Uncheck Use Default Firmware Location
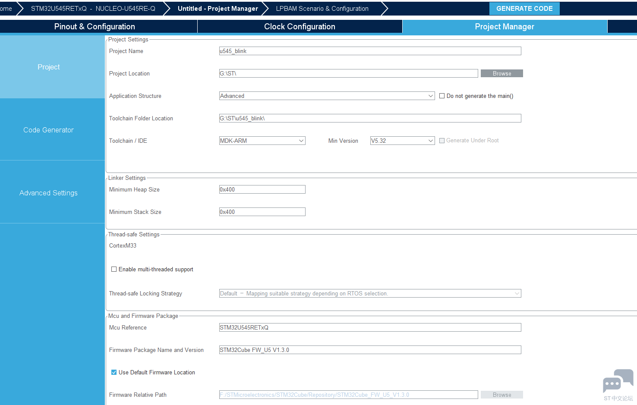The width and height of the screenshot is (637, 405). [x=114, y=372]
